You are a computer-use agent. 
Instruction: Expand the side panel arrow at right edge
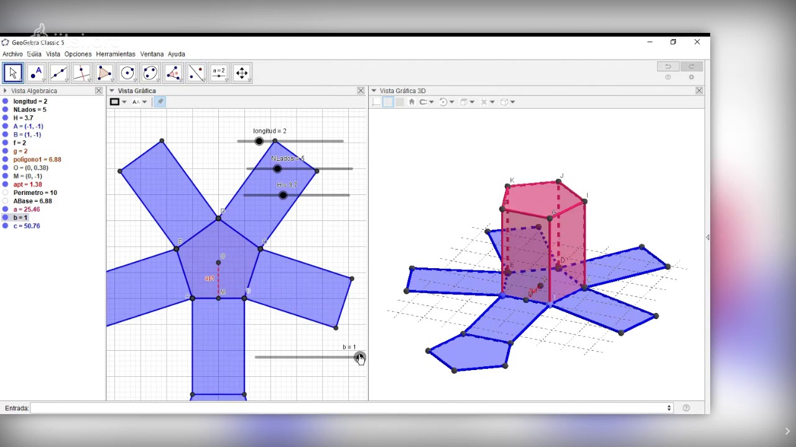(707, 237)
